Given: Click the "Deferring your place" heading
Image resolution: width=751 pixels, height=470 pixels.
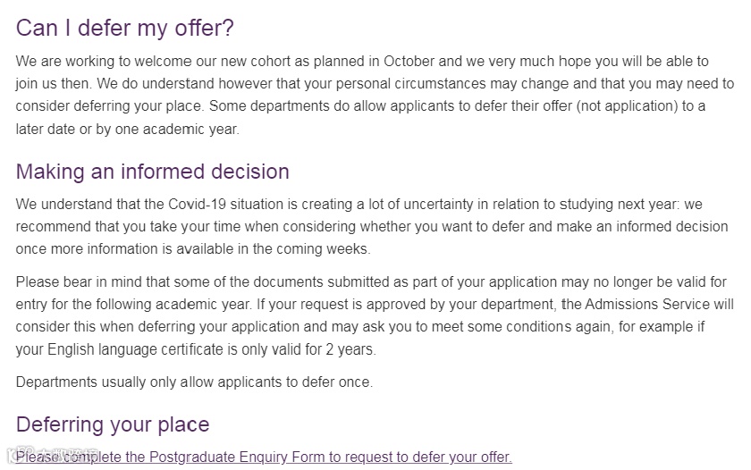Looking at the screenshot, I should tap(113, 424).
